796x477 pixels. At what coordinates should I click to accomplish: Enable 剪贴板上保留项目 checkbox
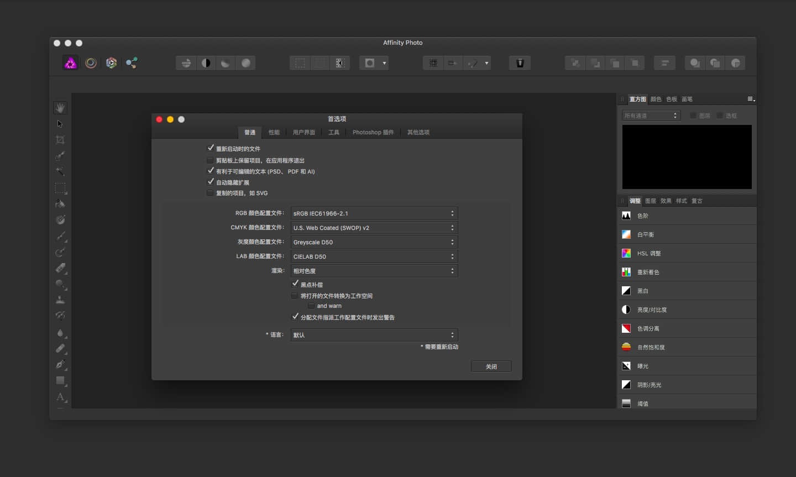pos(210,160)
